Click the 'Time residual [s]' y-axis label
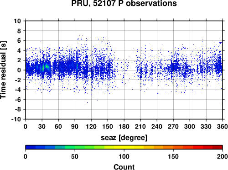 tap(3, 70)
